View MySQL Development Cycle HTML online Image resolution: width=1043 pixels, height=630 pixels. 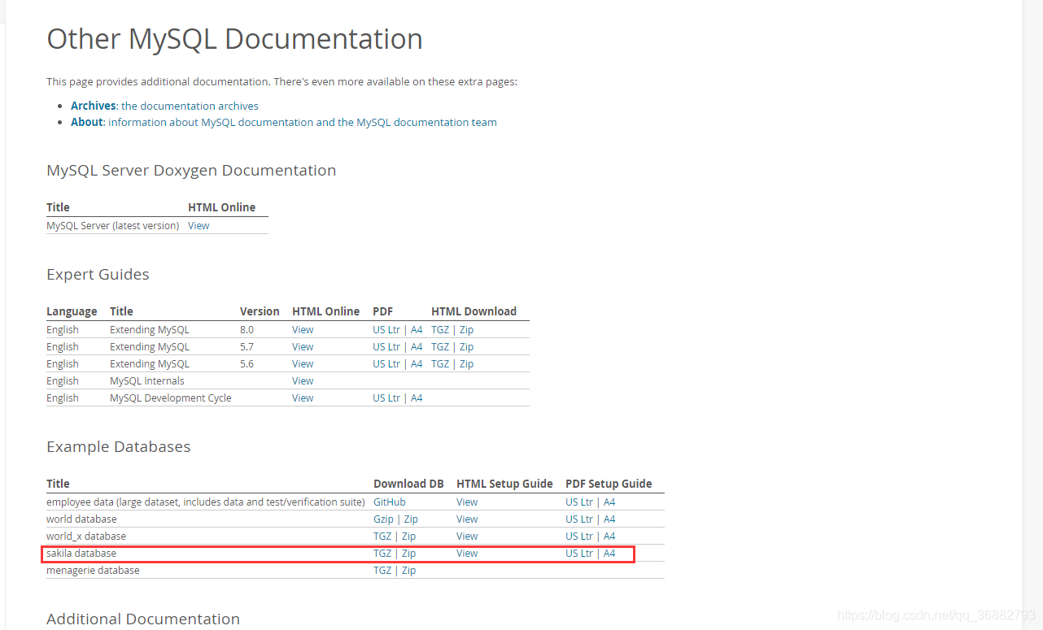click(303, 398)
